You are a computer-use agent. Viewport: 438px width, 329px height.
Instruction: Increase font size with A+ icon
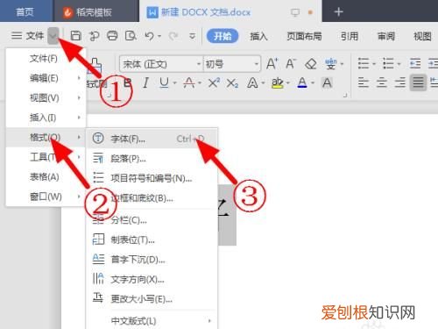[x=272, y=63]
